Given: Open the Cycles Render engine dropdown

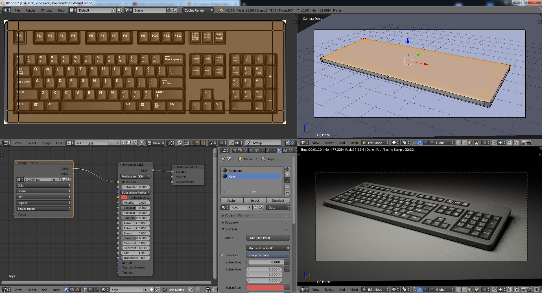Looking at the screenshot, I should point(198,10).
